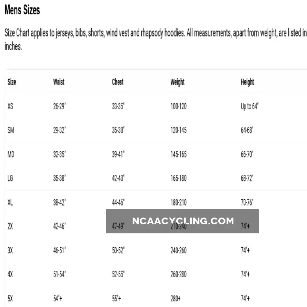Click the 280+ weight cell
The width and height of the screenshot is (307, 307).
click(175, 299)
